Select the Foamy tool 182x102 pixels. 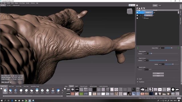[37, 91]
